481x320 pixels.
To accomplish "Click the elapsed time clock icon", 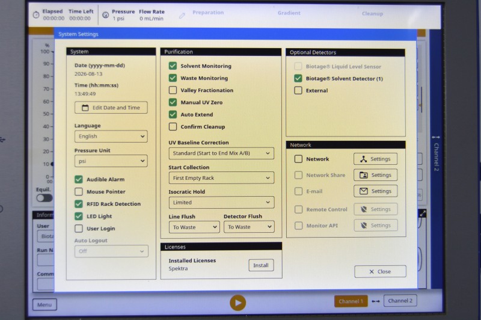I will coord(36,14).
